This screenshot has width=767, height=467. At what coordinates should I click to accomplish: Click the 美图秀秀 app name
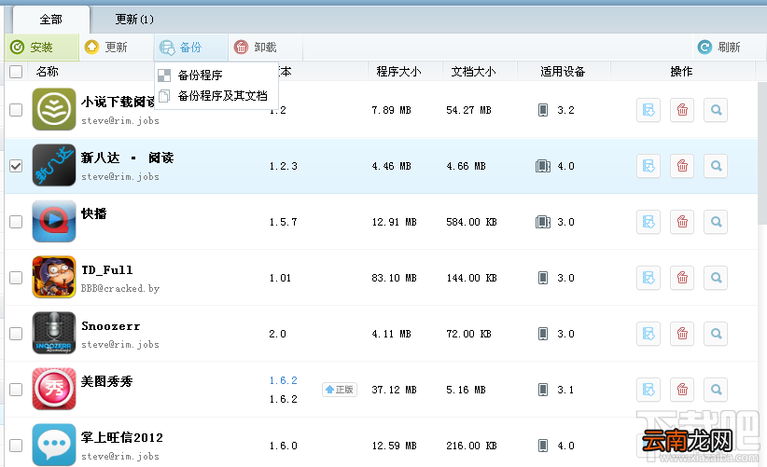[x=106, y=381]
